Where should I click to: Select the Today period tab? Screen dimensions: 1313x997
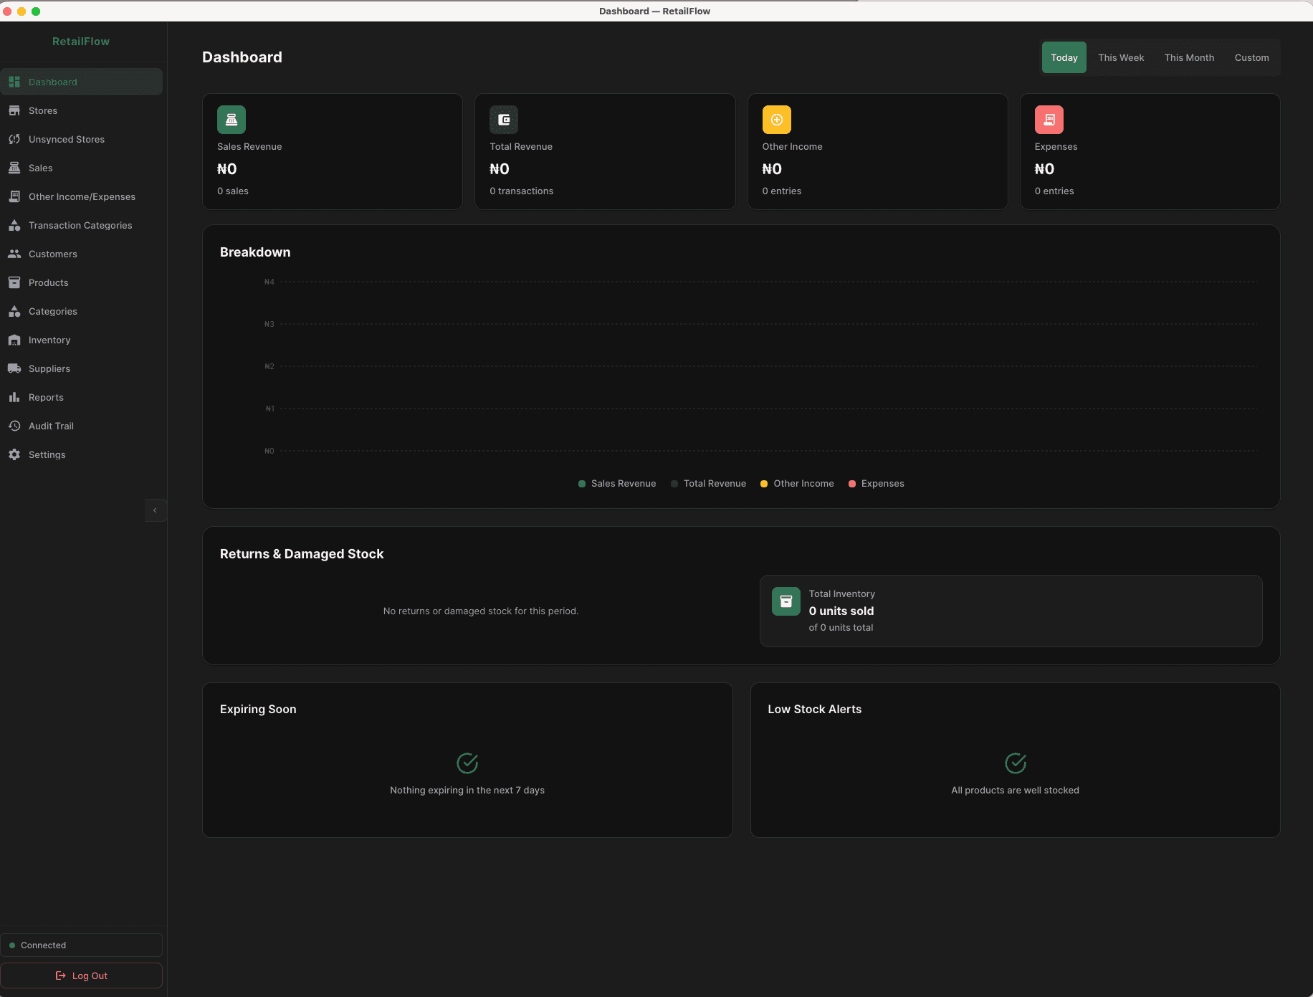pos(1064,57)
